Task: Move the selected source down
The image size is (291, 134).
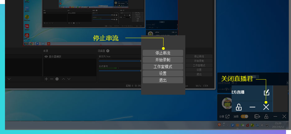Action: [x=69, y=79]
